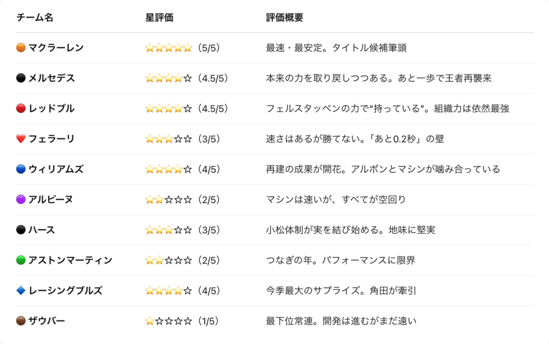Click レーシングブルズ summary about 角田
The image size is (549, 344).
click(x=341, y=291)
